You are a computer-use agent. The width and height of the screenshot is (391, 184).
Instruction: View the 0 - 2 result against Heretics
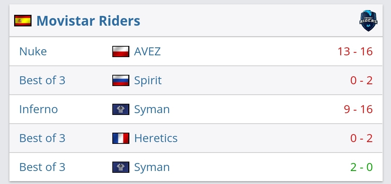point(361,138)
